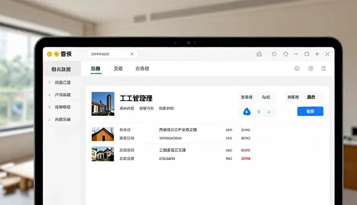
Task: Select the fourth sidebar menu item label
Action: point(62,119)
